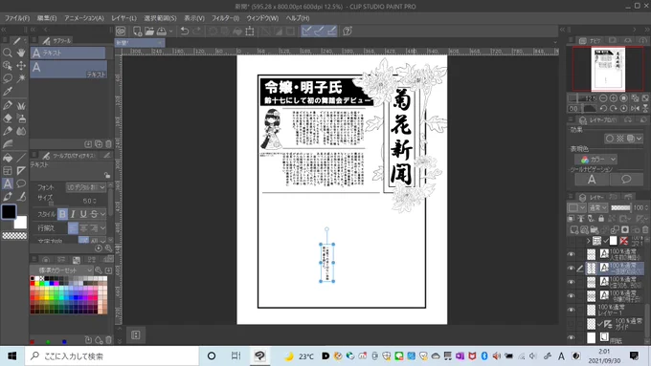Viewport: 651px width, 366px height.
Task: Select the Ruler tool
Action: coord(21,171)
